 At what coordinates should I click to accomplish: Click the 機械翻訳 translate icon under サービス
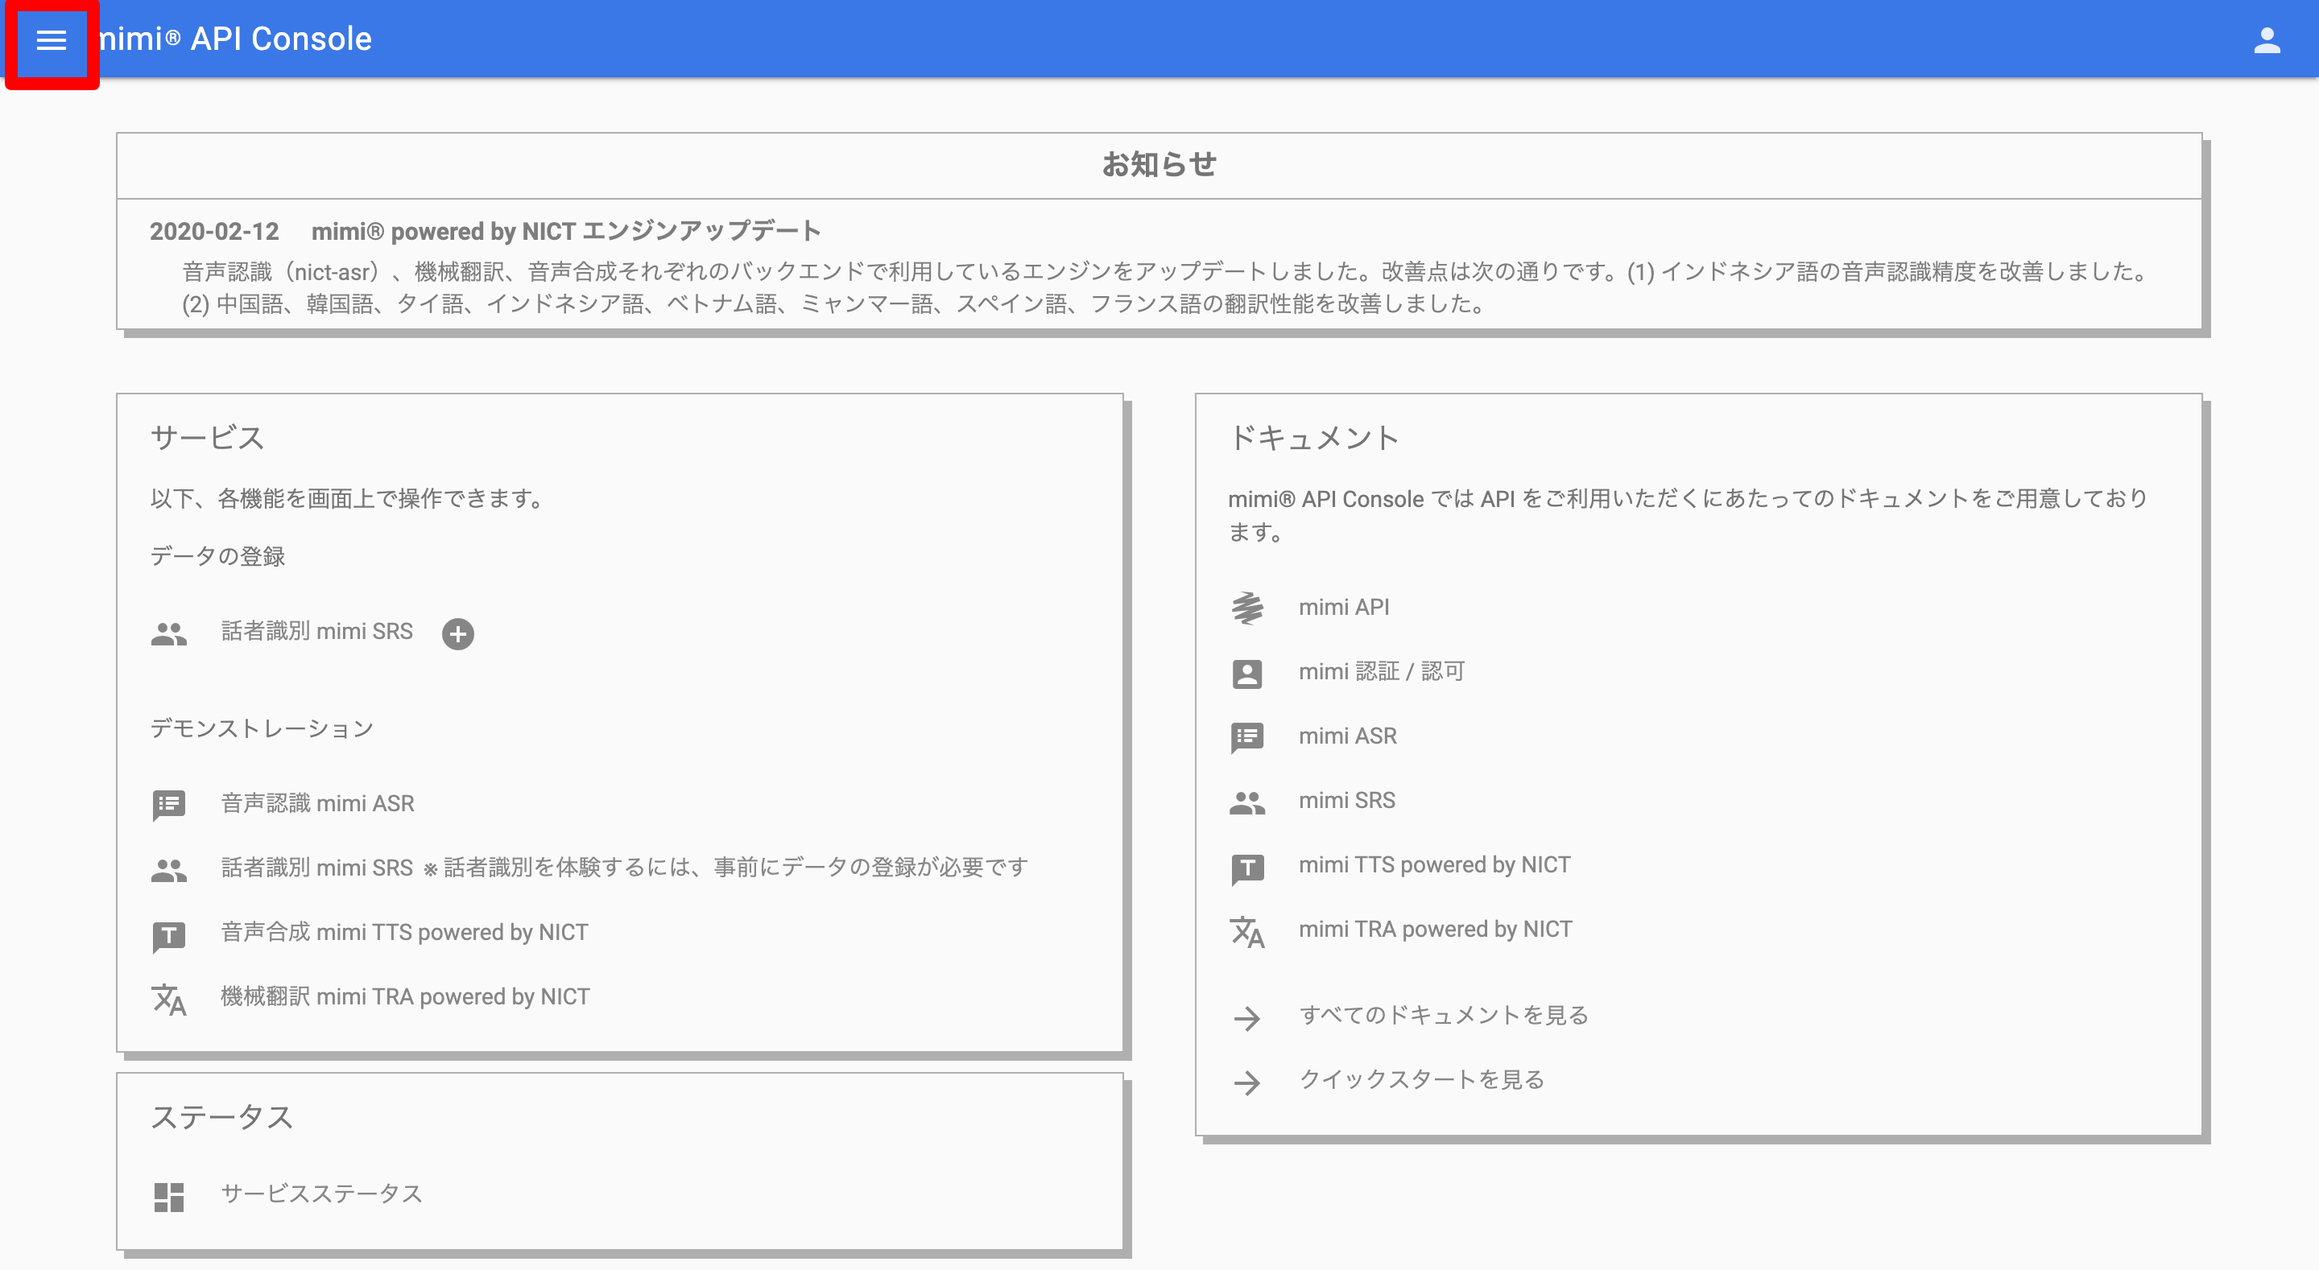point(168,998)
